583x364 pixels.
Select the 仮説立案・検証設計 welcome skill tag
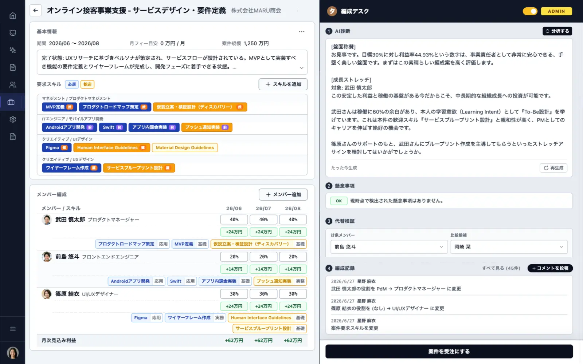tap(200, 107)
